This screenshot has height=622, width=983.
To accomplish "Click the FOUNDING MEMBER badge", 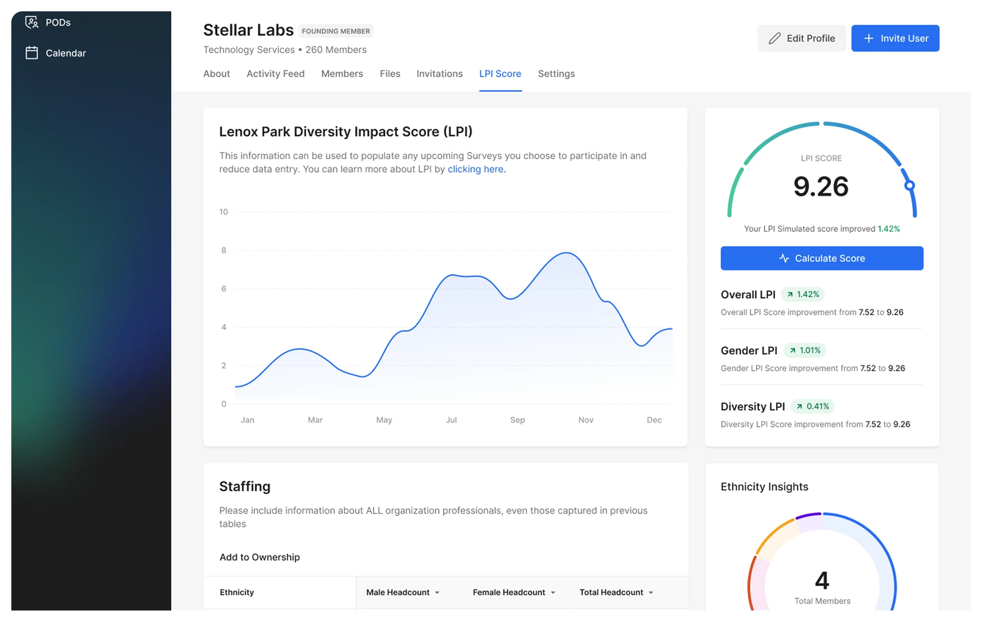I will 336,31.
